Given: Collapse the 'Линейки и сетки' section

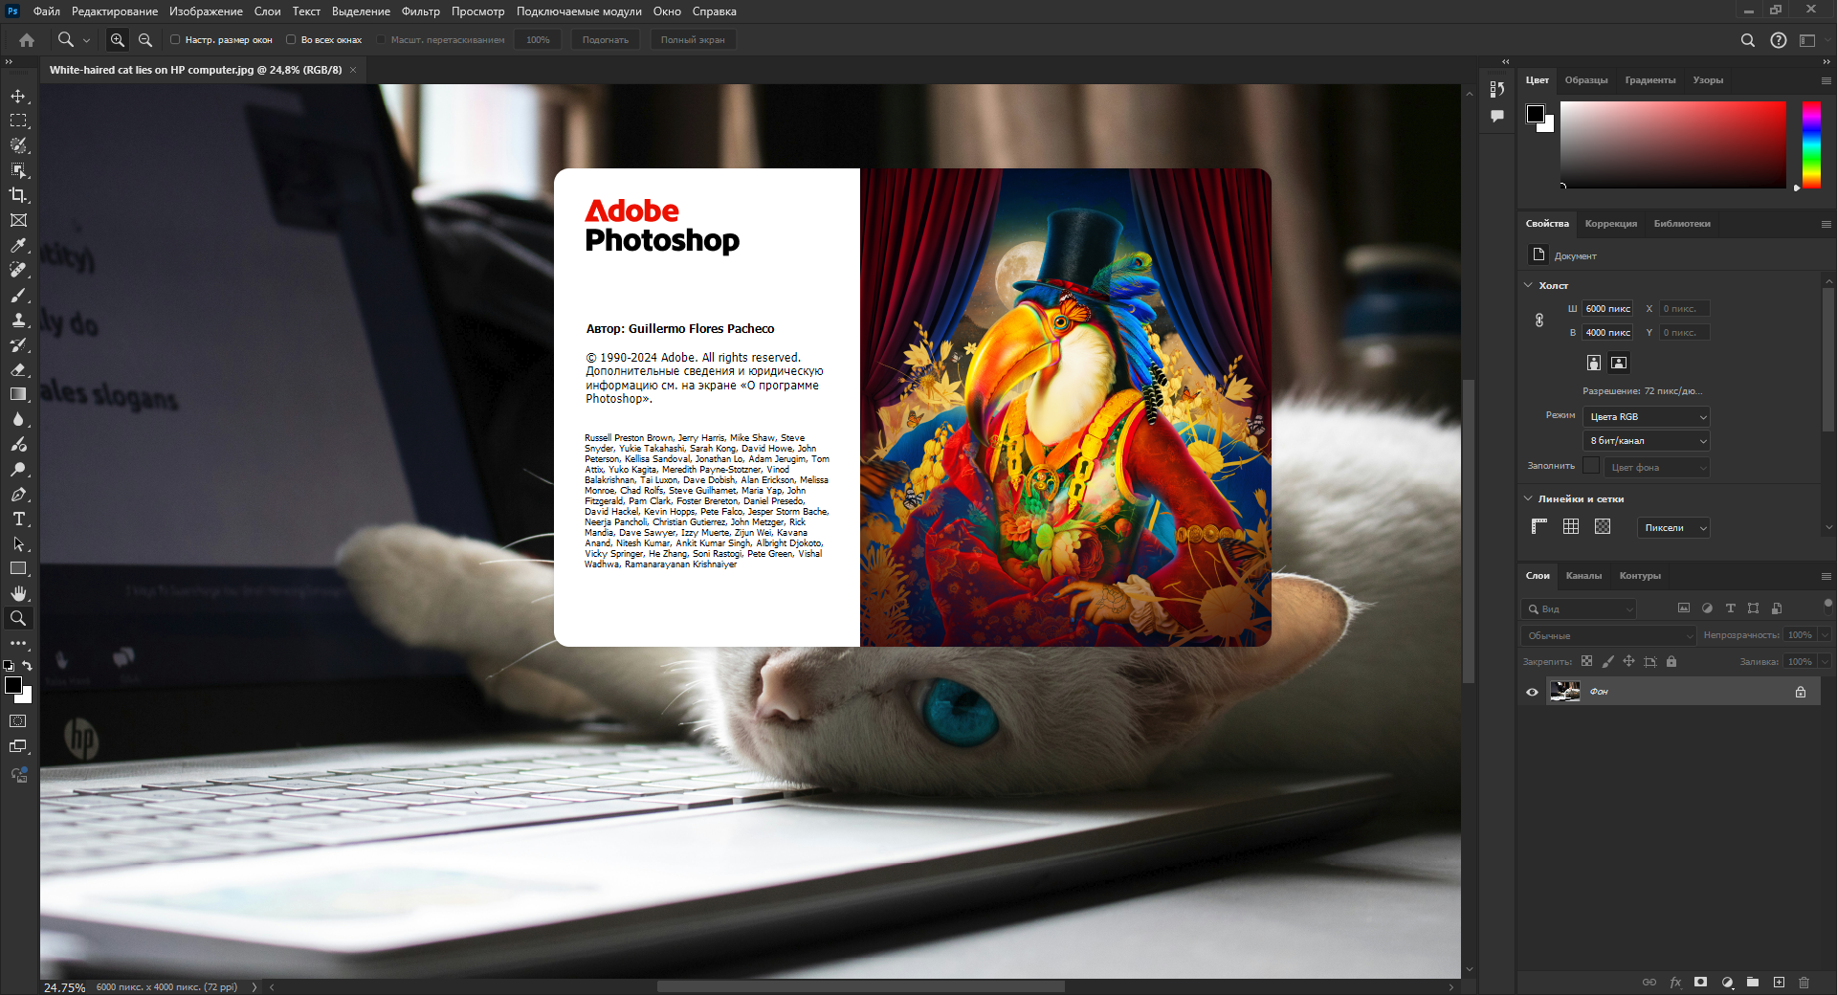Looking at the screenshot, I should [1528, 498].
